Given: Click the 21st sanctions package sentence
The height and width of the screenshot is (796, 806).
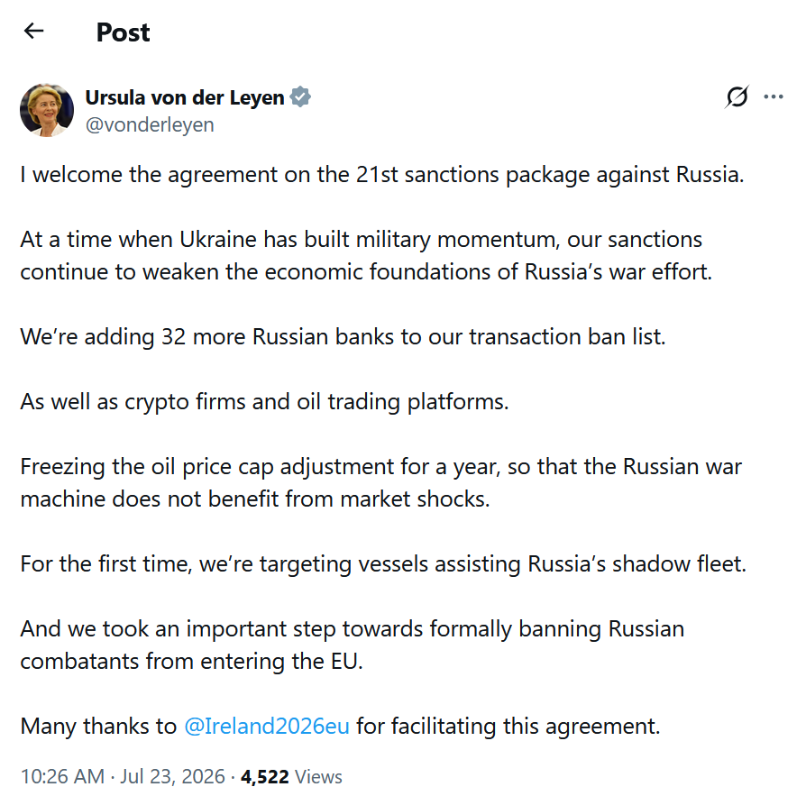Looking at the screenshot, I should pos(382,175).
